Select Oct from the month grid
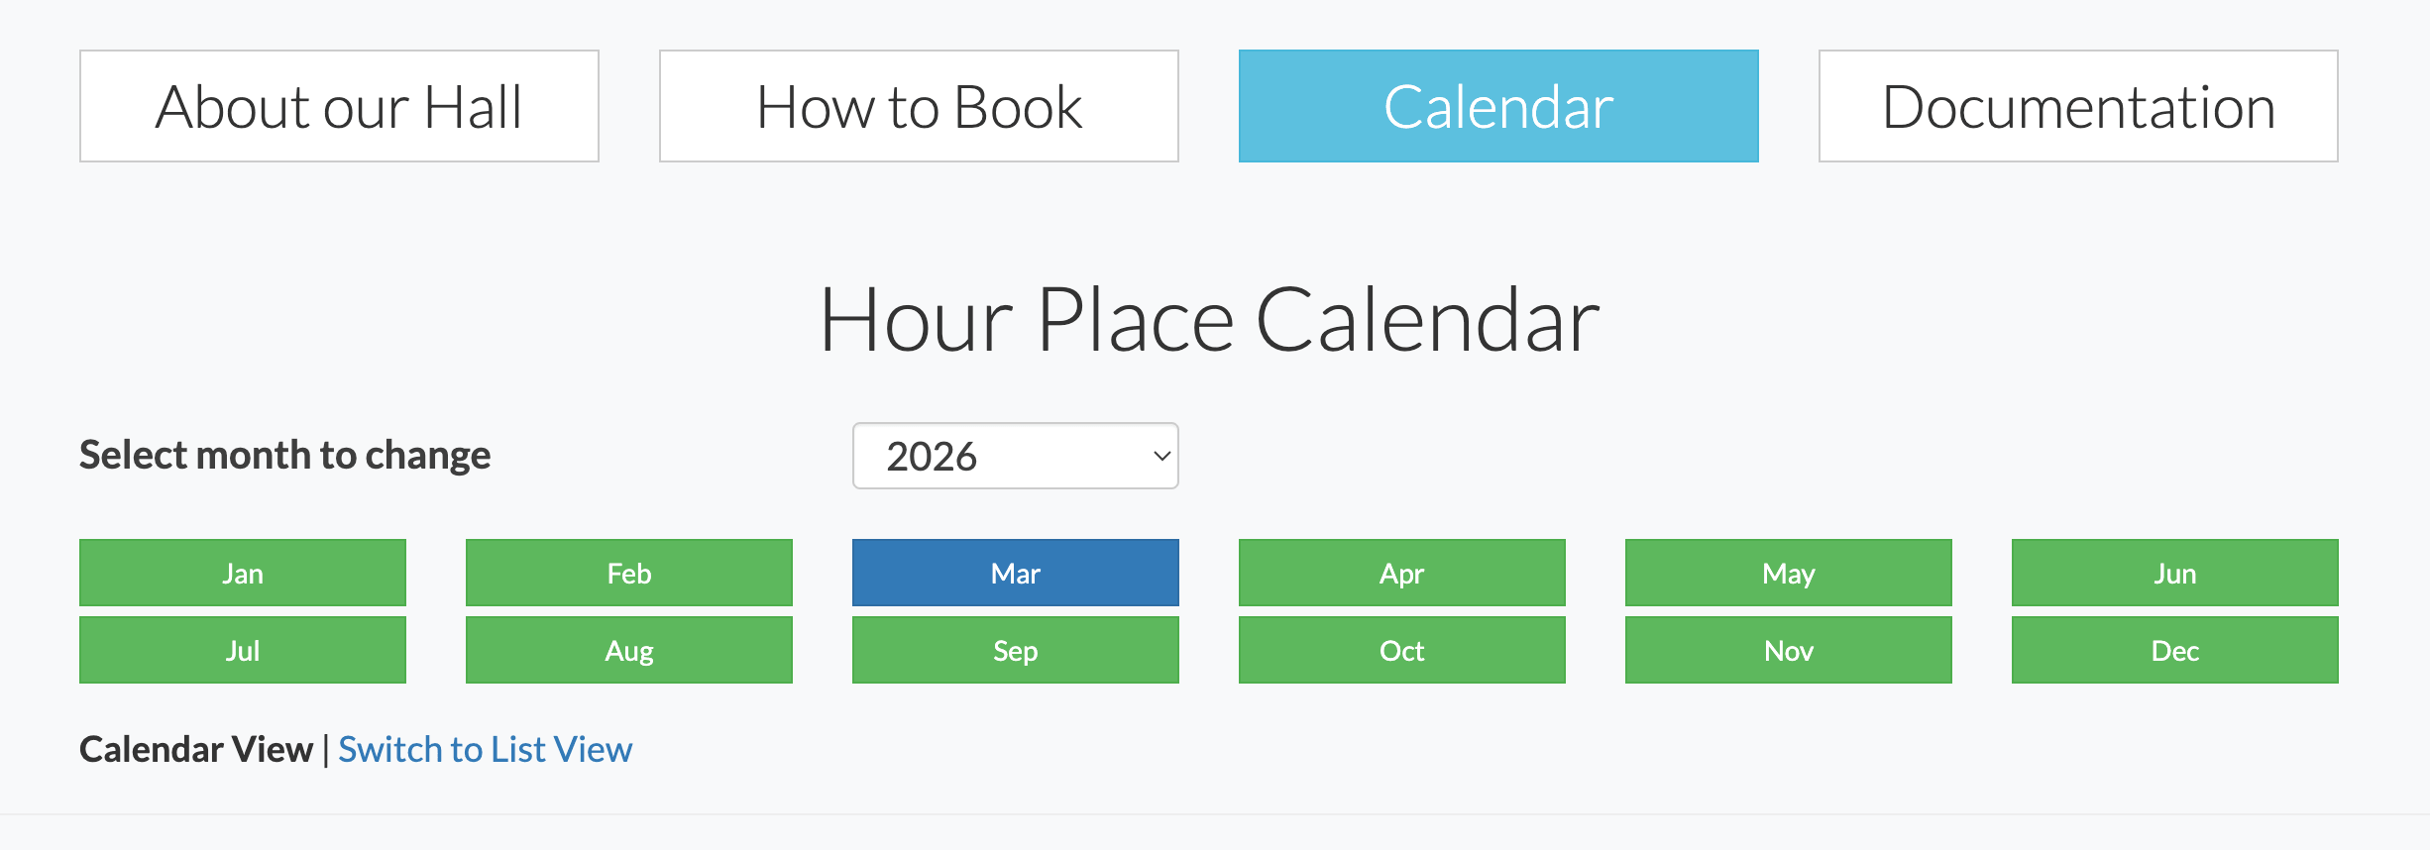The image size is (2430, 850). (1402, 650)
